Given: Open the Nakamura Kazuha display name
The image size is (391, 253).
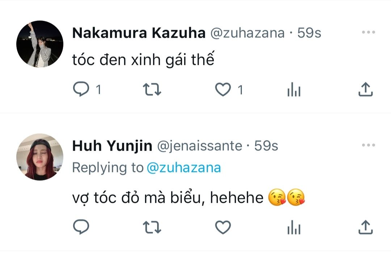Looking at the screenshot, I should (139, 33).
